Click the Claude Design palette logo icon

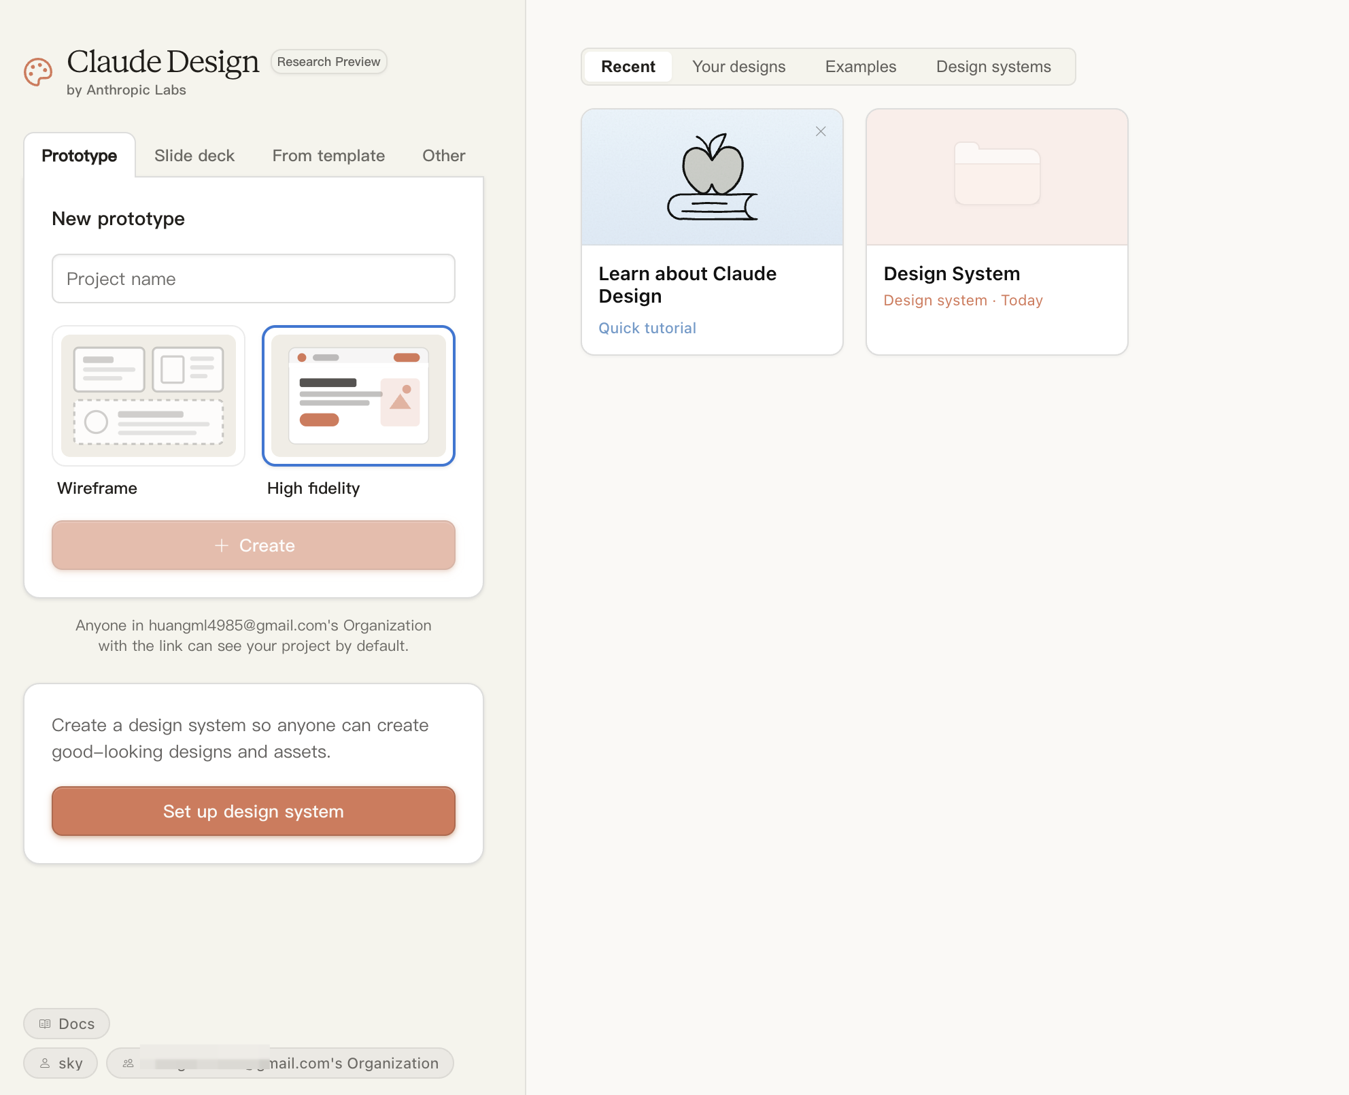click(x=38, y=72)
